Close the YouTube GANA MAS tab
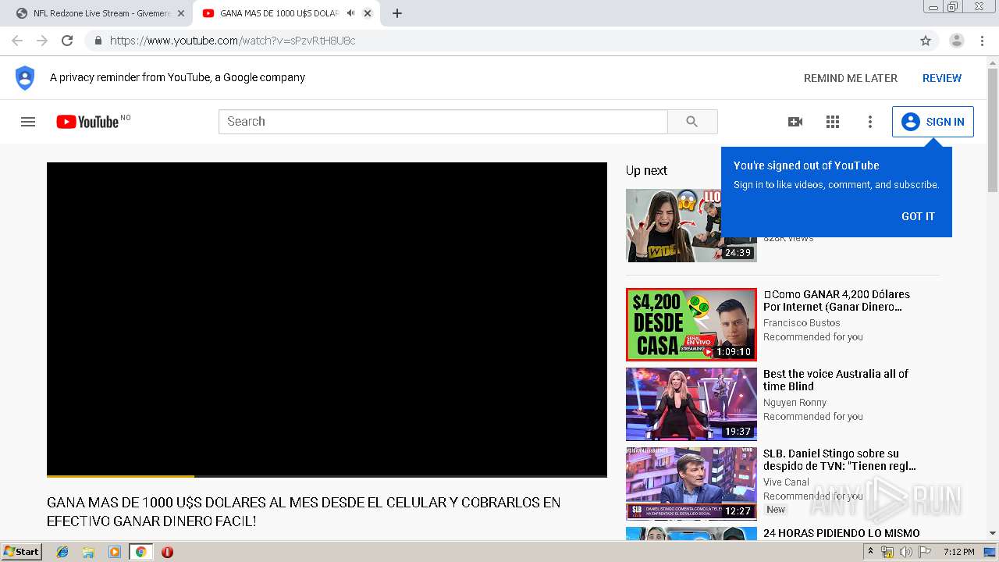Viewport: 999px width, 562px height. point(368,13)
